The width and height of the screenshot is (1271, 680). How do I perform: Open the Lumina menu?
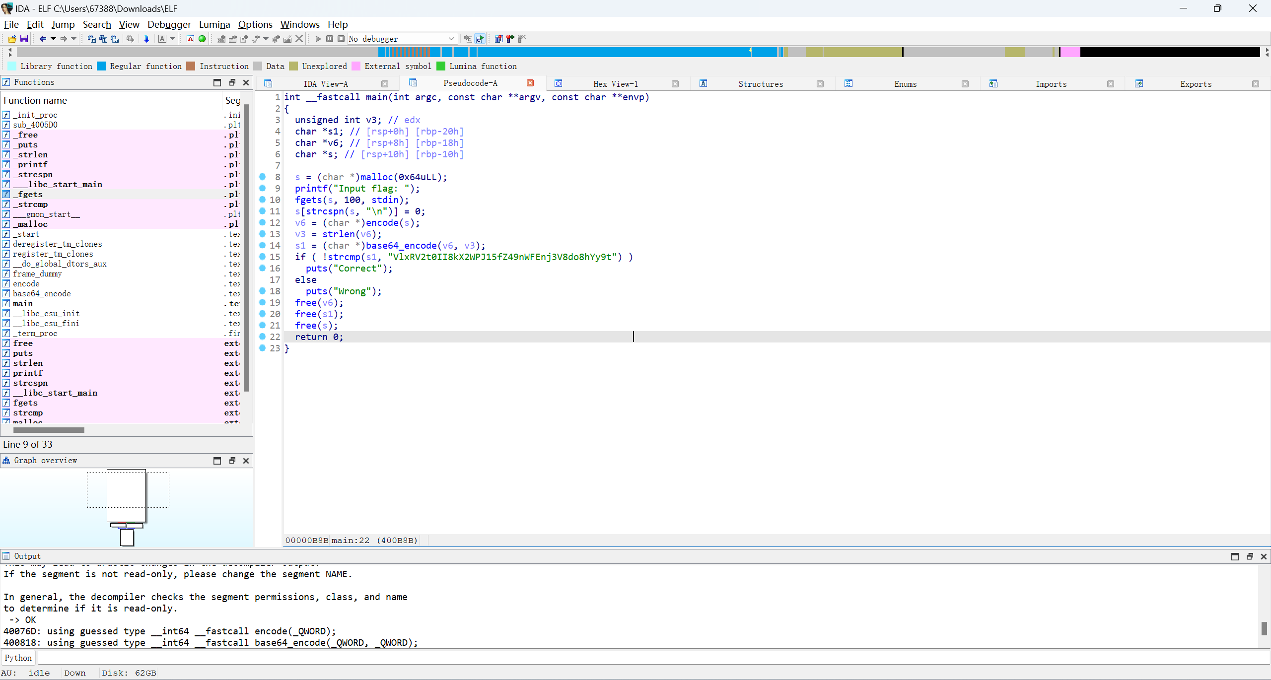point(214,24)
